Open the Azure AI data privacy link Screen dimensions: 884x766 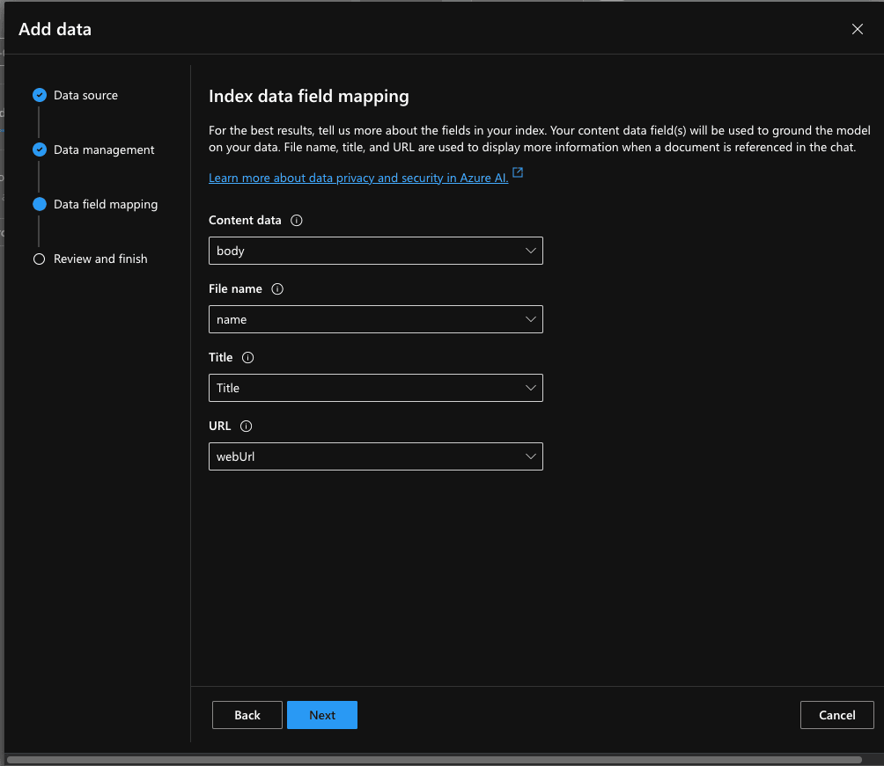click(358, 179)
